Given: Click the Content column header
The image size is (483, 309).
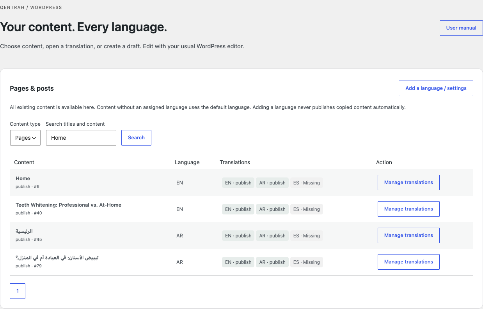Looking at the screenshot, I should (x=24, y=162).
